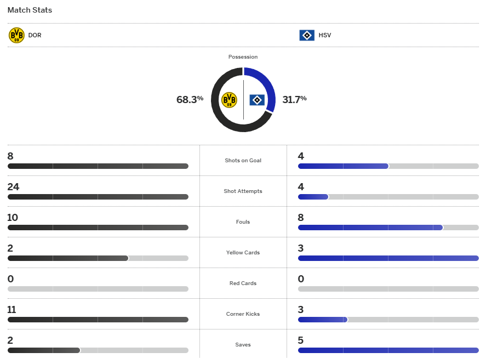Click the Red Cards stat label
Screen dimensions: 486x358
point(243,283)
